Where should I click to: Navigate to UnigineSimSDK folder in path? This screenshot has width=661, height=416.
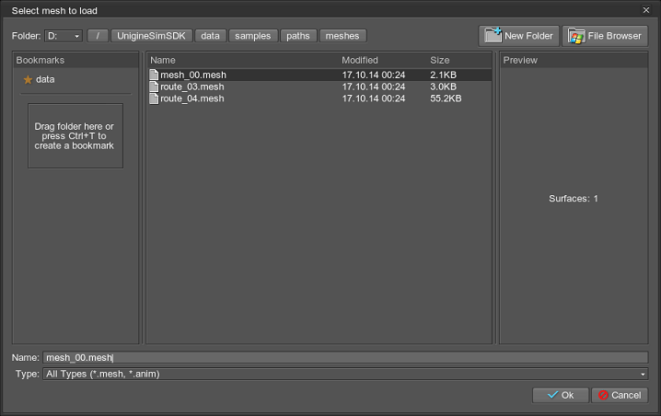152,36
